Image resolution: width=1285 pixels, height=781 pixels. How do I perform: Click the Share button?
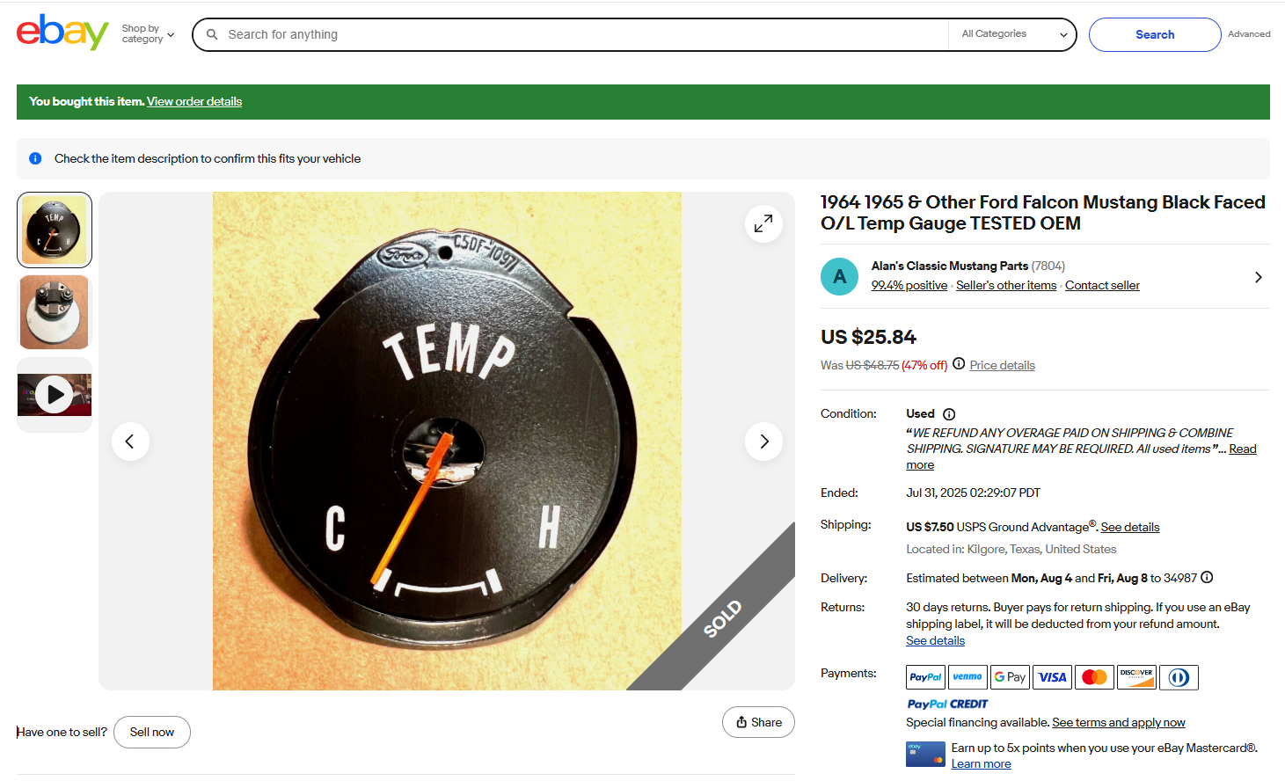tap(758, 722)
